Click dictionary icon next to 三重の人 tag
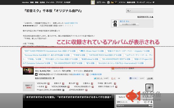Viewport: 174px width, 108px height. coord(92,83)
